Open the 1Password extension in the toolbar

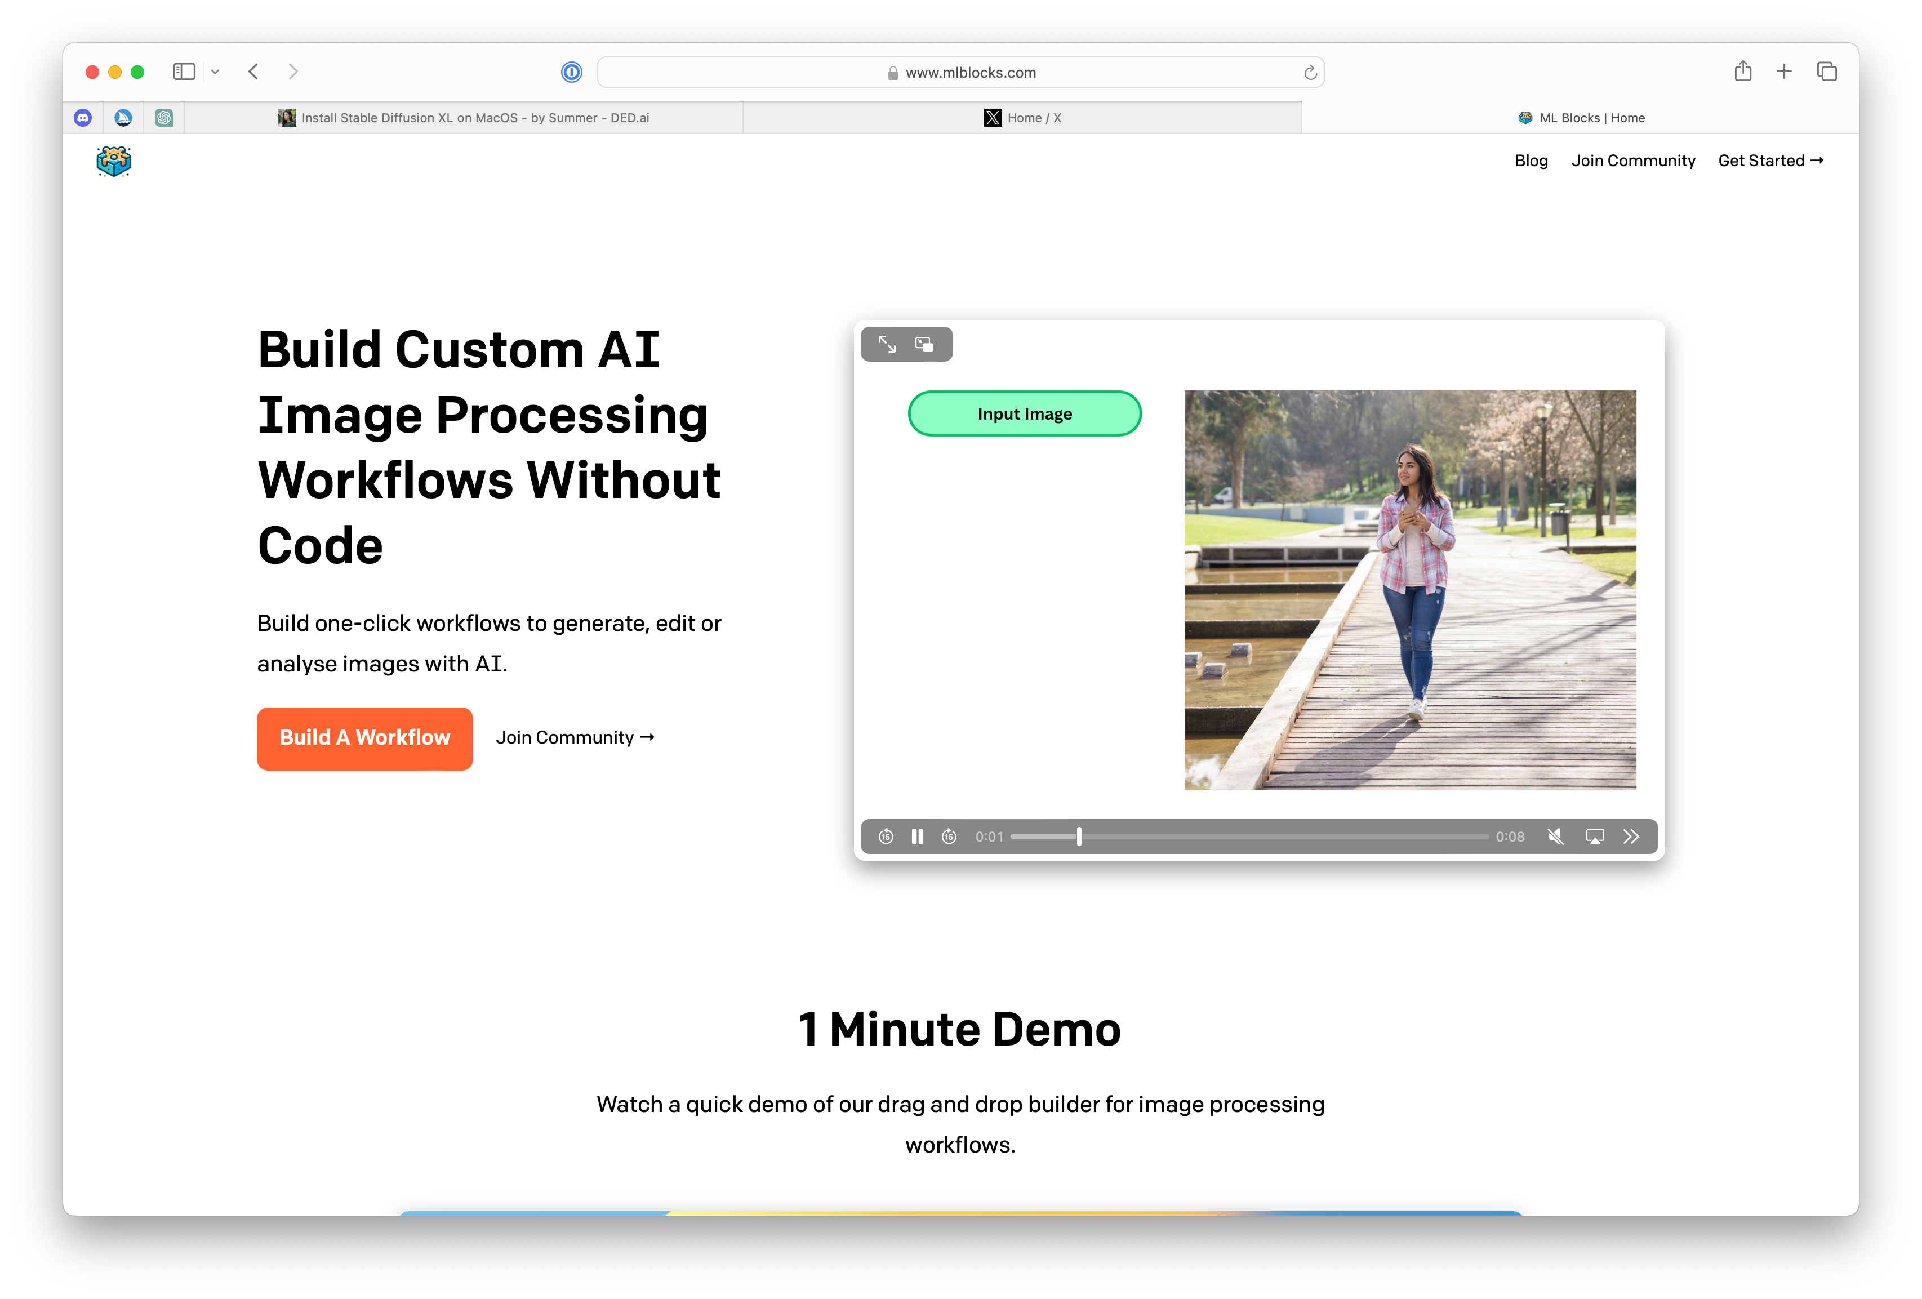tap(571, 72)
